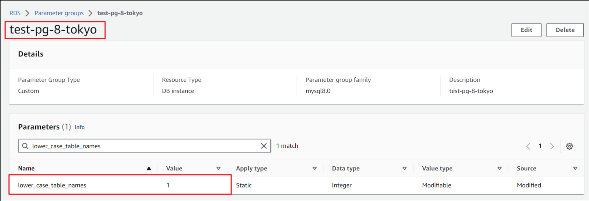
Task: Click the search magnifier icon
Action: [25, 146]
